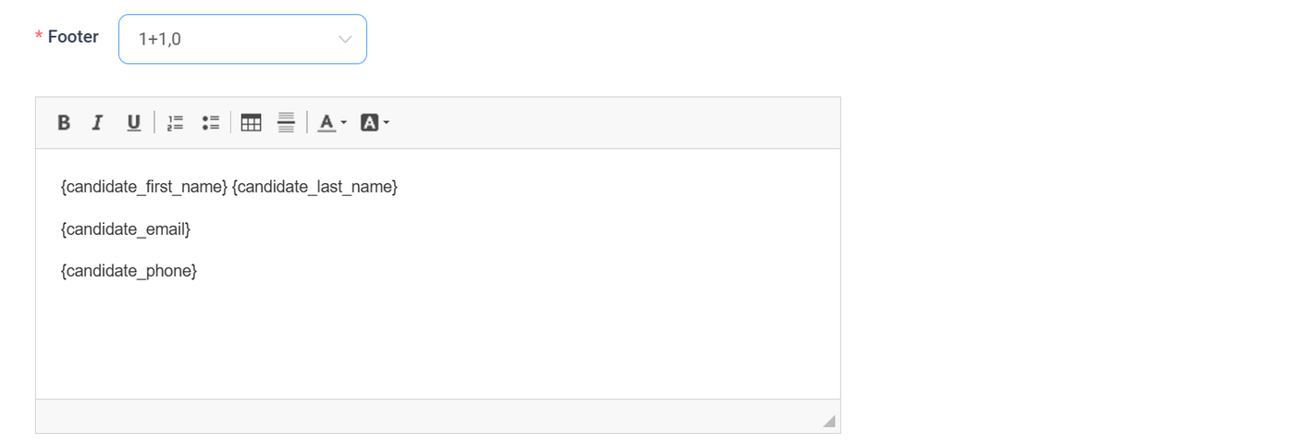
Task: Insert a numbered list
Action: pyautogui.click(x=175, y=123)
